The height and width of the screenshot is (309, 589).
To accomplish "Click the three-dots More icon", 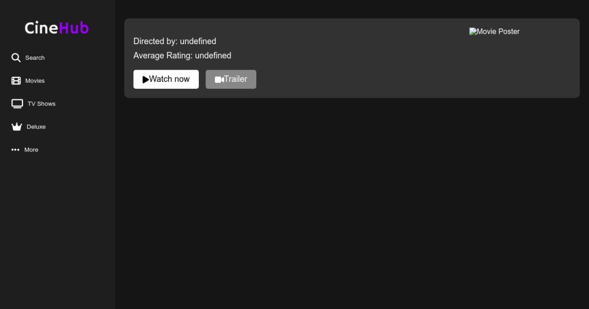I will (15, 150).
